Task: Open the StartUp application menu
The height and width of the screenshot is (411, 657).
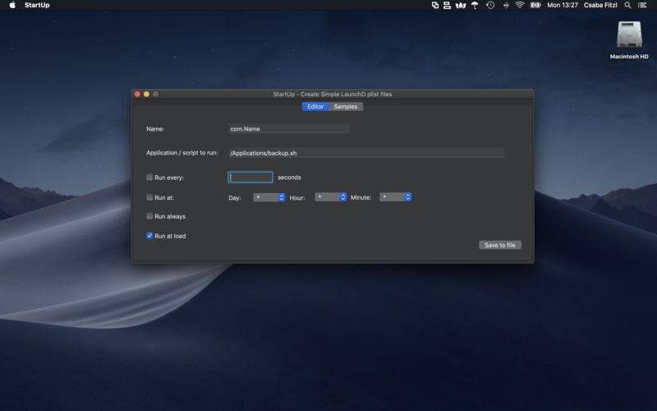Action: [x=37, y=5]
